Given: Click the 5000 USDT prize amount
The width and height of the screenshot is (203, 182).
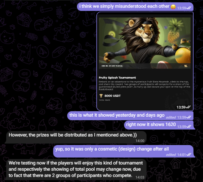Looking at the screenshot, I should (113, 96).
